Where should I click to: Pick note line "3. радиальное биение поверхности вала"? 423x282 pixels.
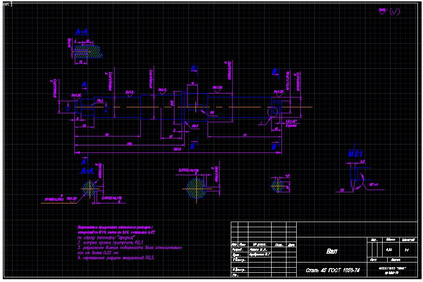[130, 248]
